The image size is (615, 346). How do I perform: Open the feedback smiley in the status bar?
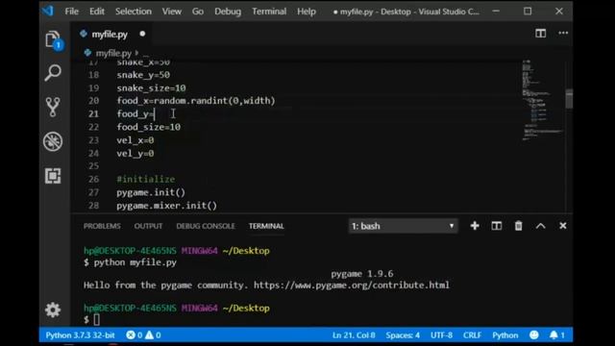[534, 335]
